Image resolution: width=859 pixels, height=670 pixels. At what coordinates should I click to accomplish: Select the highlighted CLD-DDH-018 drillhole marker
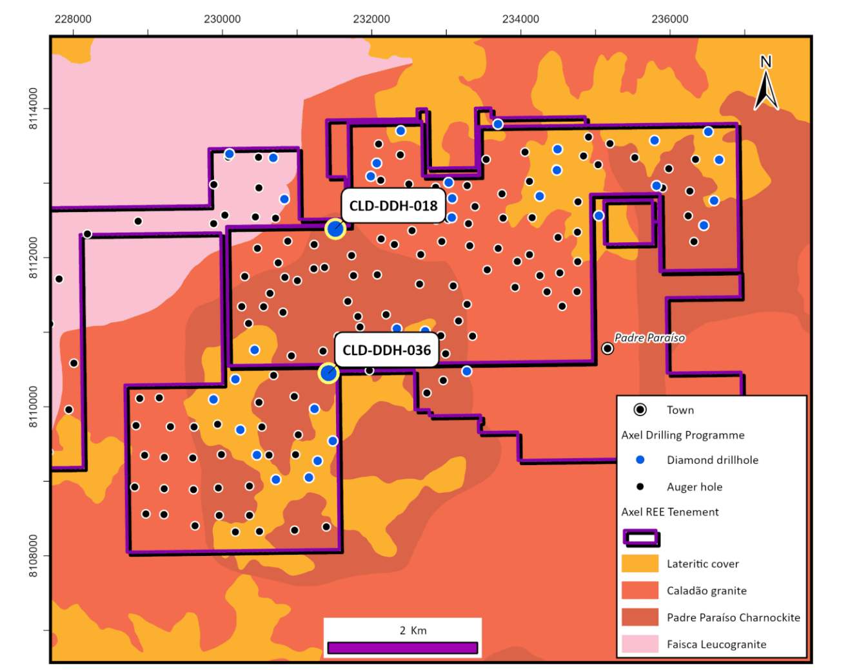tap(335, 229)
